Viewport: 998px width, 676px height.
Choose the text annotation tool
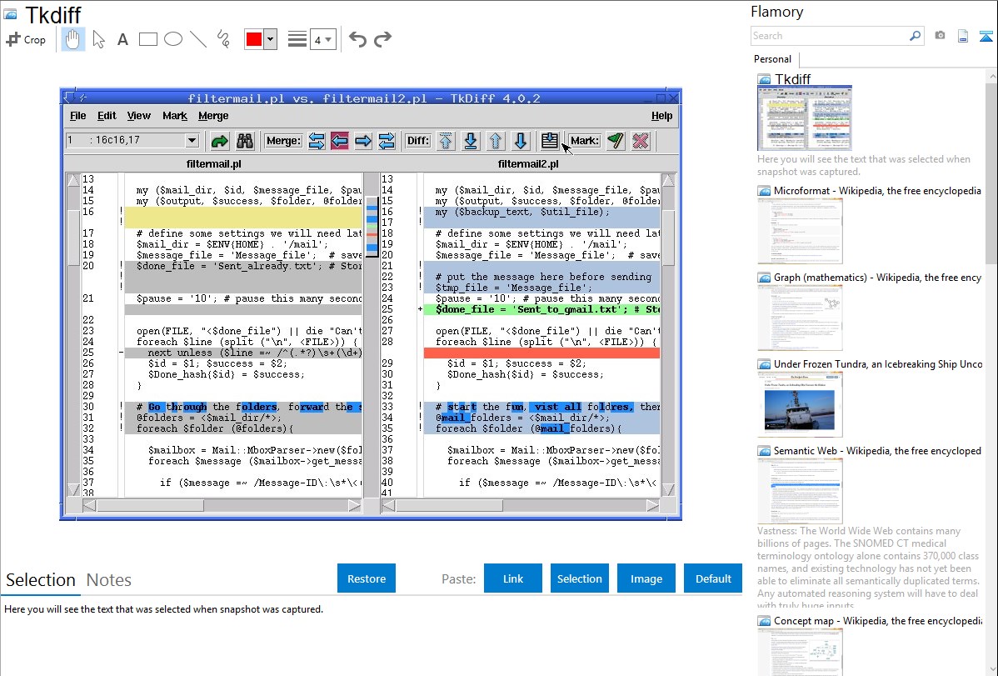122,39
